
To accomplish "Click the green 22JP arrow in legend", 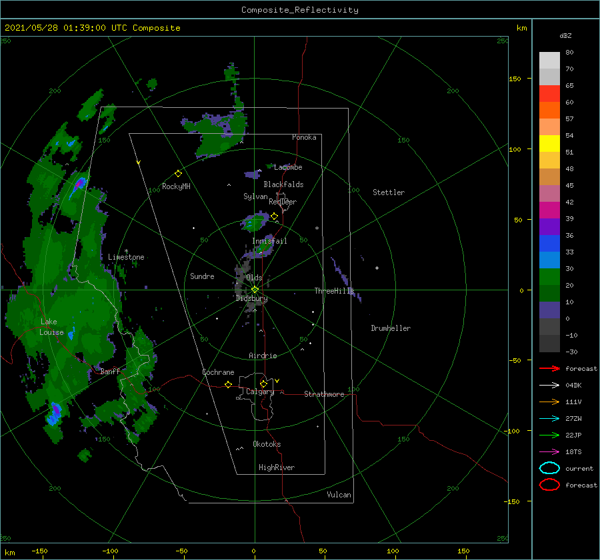I will (549, 435).
